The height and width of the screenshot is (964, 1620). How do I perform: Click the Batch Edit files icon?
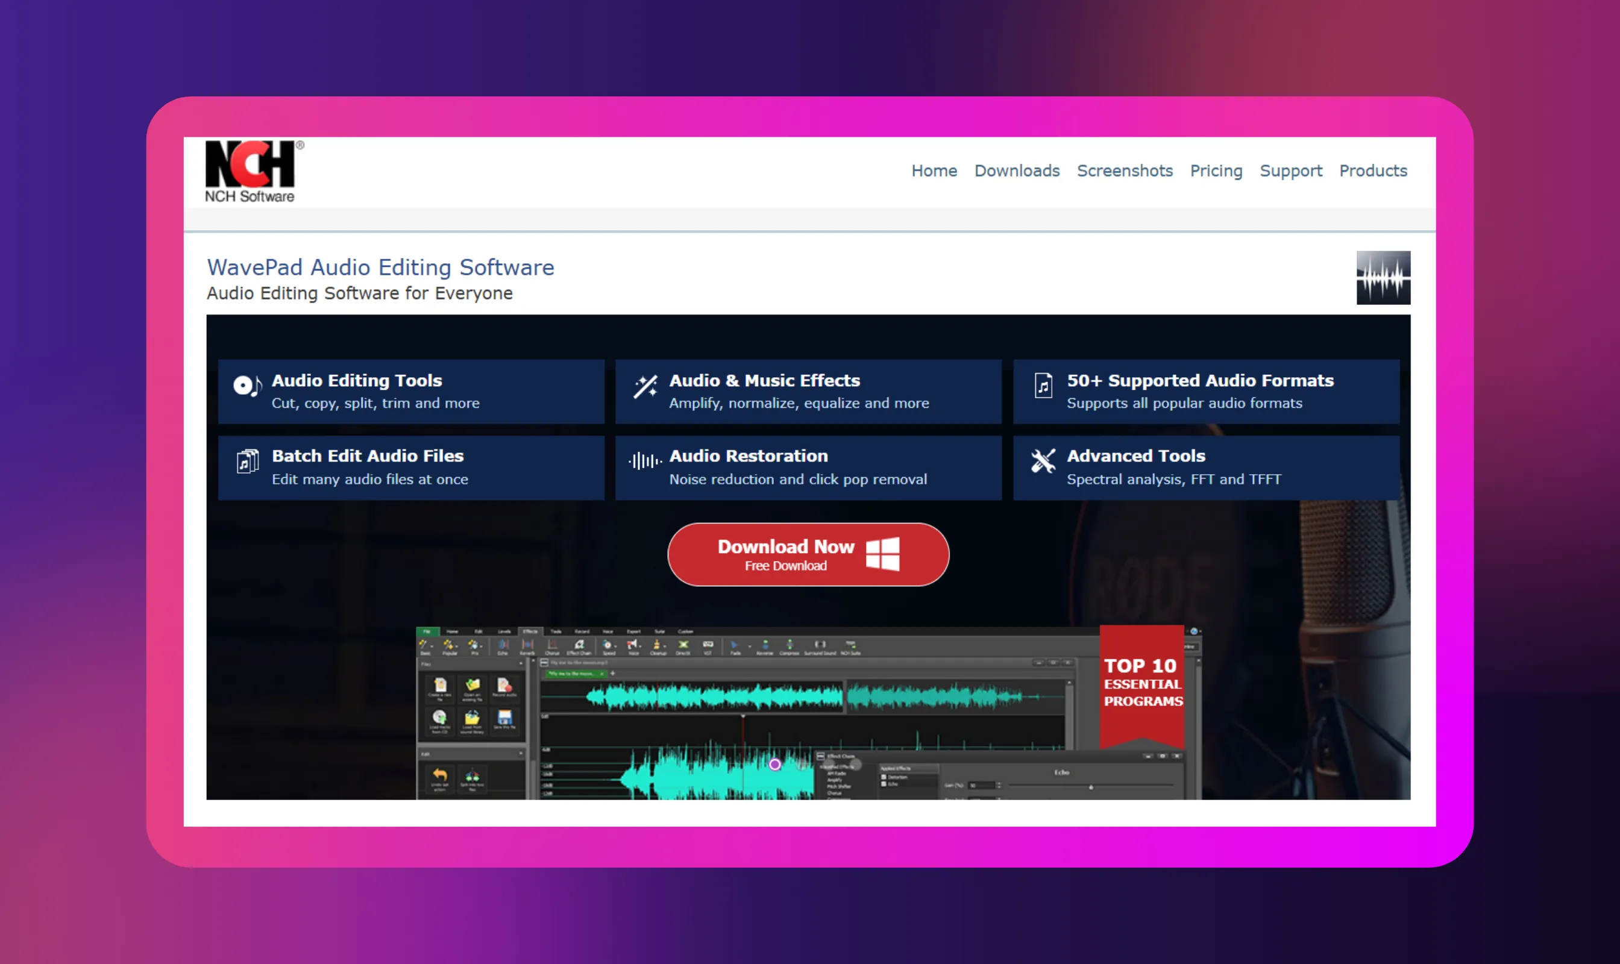(248, 462)
